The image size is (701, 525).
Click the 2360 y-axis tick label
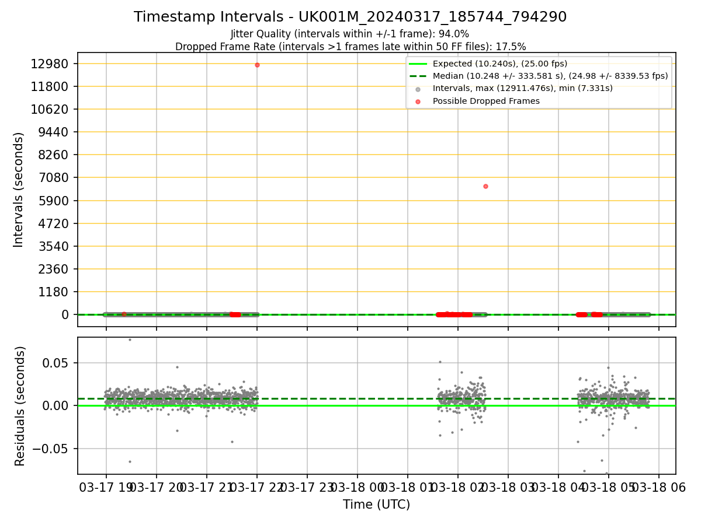(53, 269)
